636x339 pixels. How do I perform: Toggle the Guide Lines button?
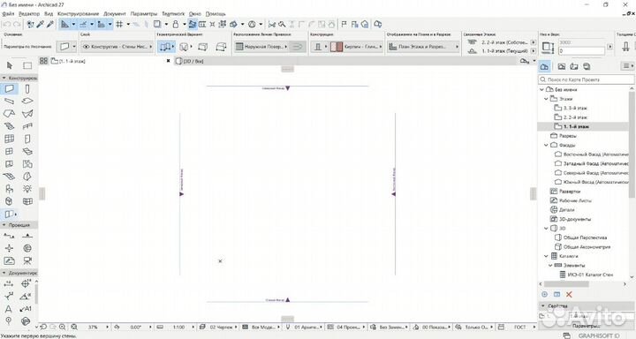[x=64, y=25]
